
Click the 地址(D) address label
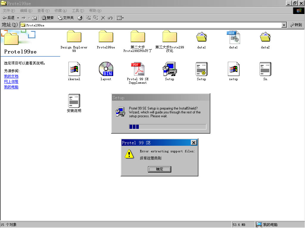pyautogui.click(x=10, y=25)
